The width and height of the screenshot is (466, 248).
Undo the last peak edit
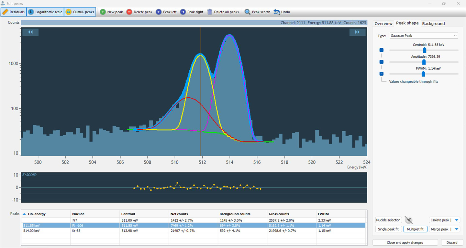tap(277, 12)
